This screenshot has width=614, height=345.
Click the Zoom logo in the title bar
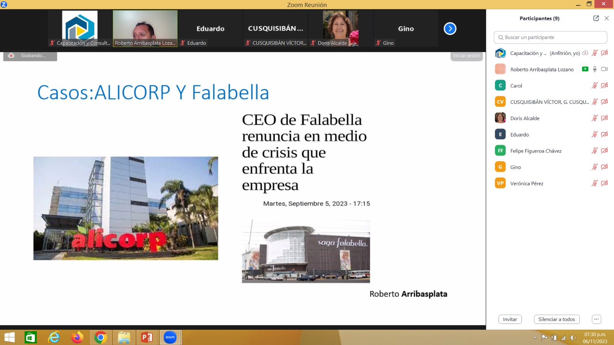4,4
